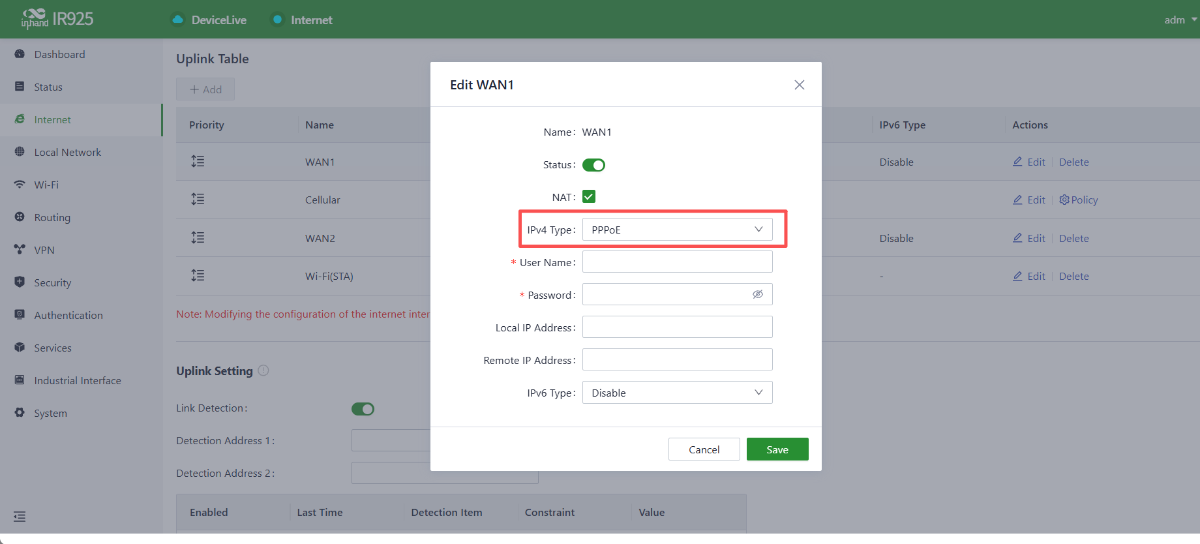Screen dimensions: 1200x544
Task: Toggle the WAN1 Status switch
Action: click(x=593, y=165)
